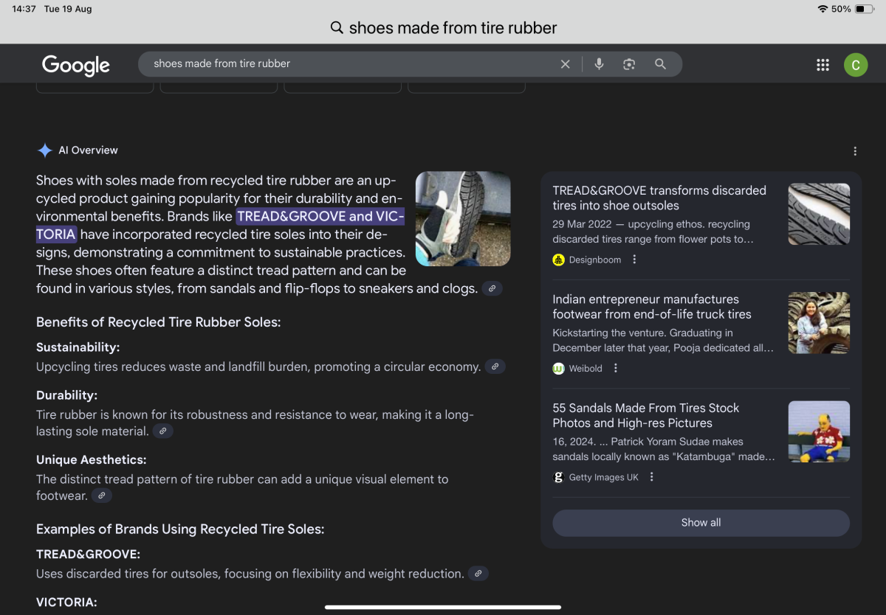Open 'Indian entrepreneur manufactures footwear' article
The width and height of the screenshot is (886, 615).
(x=652, y=307)
